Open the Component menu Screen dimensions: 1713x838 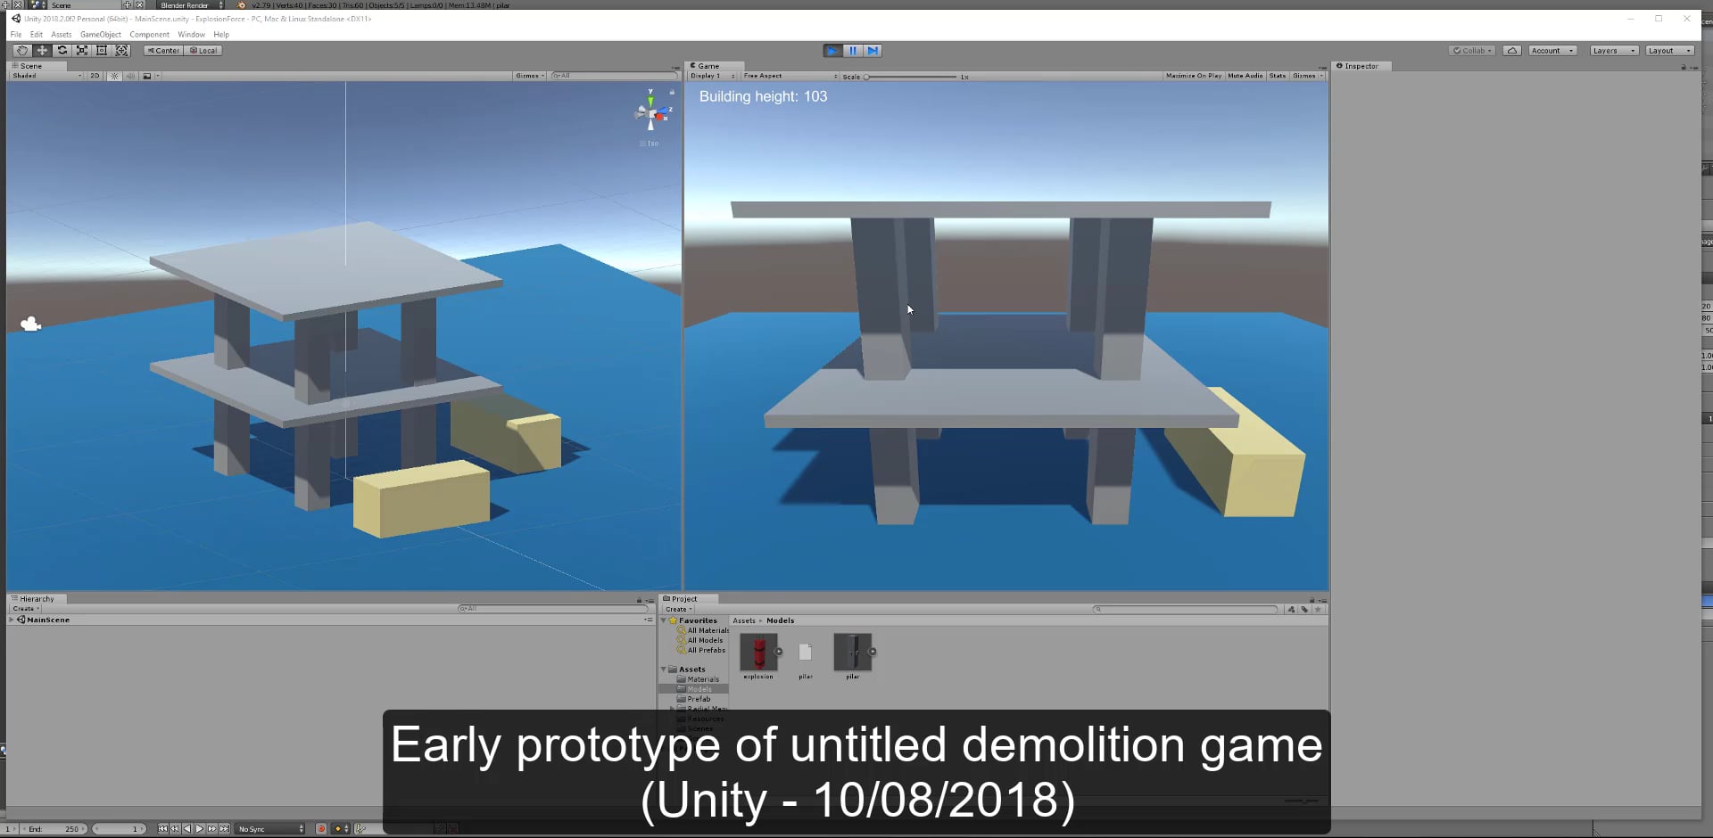point(149,35)
